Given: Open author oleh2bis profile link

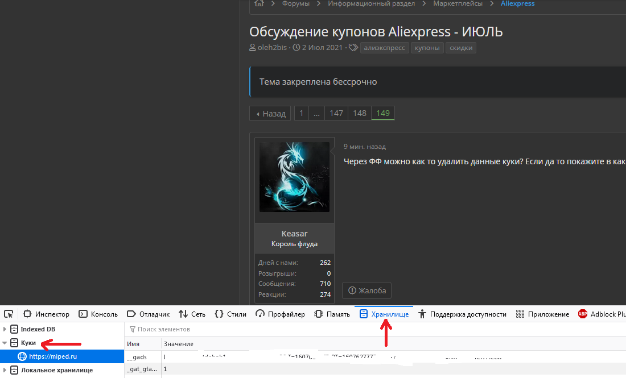Looking at the screenshot, I should pyautogui.click(x=272, y=47).
